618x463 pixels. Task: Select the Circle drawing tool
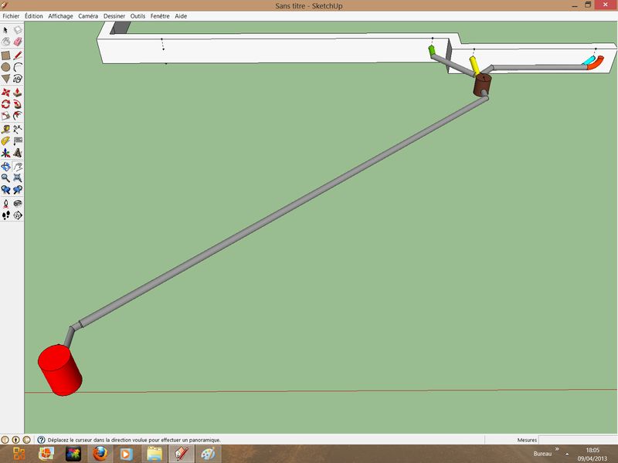pos(6,67)
